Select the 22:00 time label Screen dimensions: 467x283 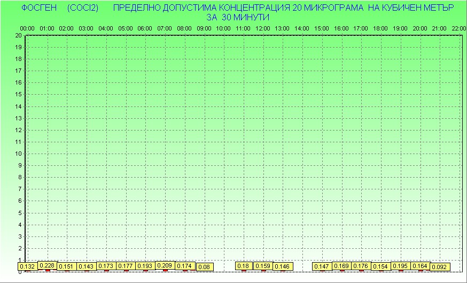(458, 29)
